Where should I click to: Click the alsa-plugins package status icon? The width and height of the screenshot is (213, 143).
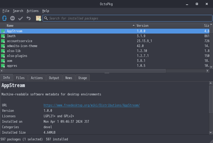3,56
